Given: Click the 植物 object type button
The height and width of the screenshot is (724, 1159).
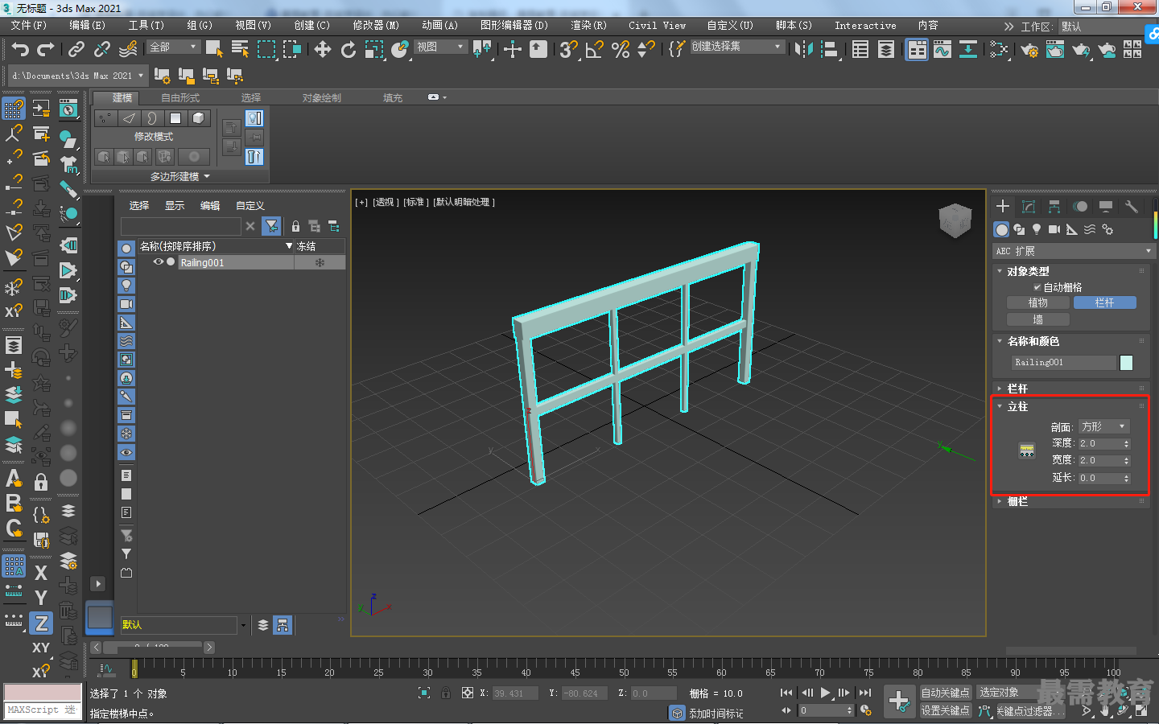Looking at the screenshot, I should (x=1038, y=302).
